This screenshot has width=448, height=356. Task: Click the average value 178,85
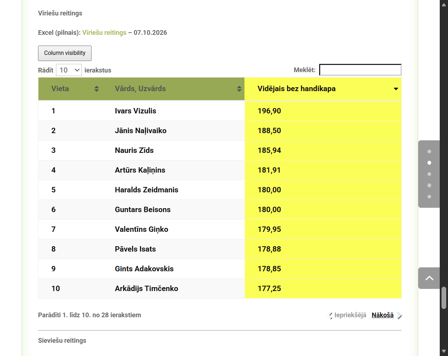tap(269, 269)
